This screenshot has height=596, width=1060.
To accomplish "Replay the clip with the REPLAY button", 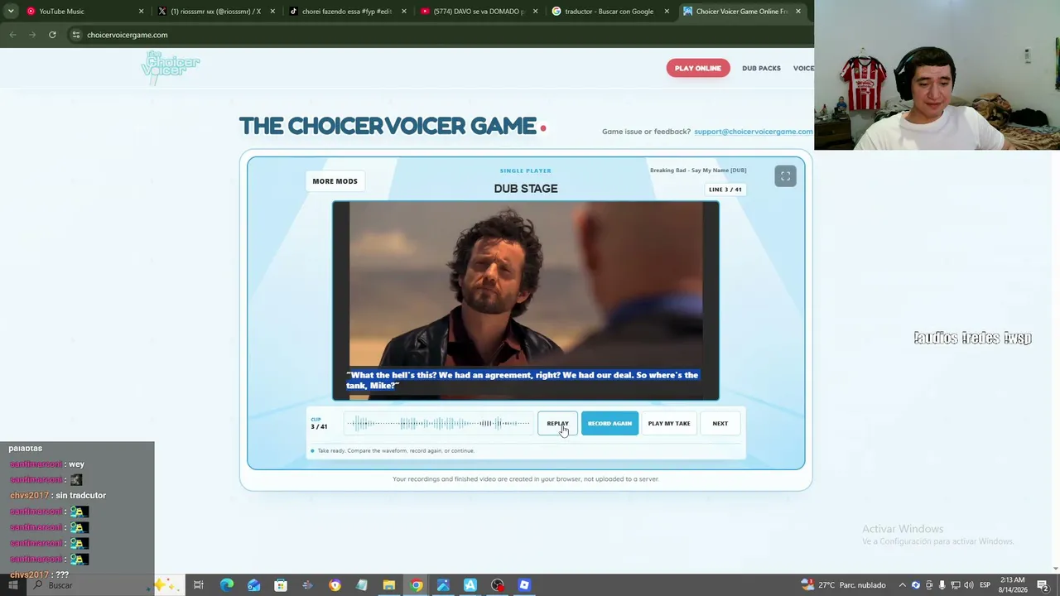I will click(557, 424).
